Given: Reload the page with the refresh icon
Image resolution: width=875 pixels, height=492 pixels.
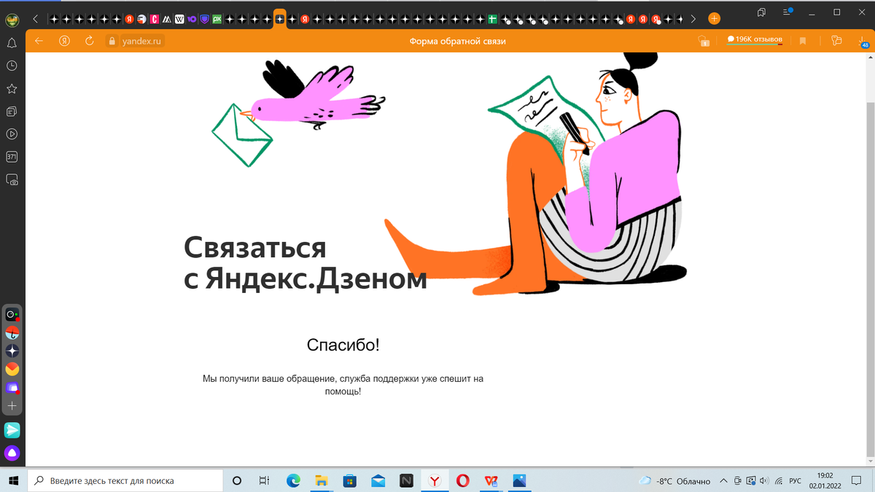Looking at the screenshot, I should (x=89, y=41).
